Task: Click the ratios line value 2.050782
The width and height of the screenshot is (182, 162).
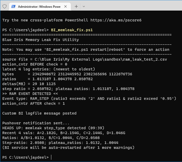Action: [84, 79]
